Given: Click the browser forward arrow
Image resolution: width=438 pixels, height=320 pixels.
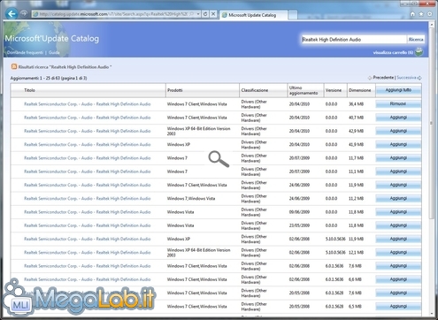Looking at the screenshot, I should (24, 13).
